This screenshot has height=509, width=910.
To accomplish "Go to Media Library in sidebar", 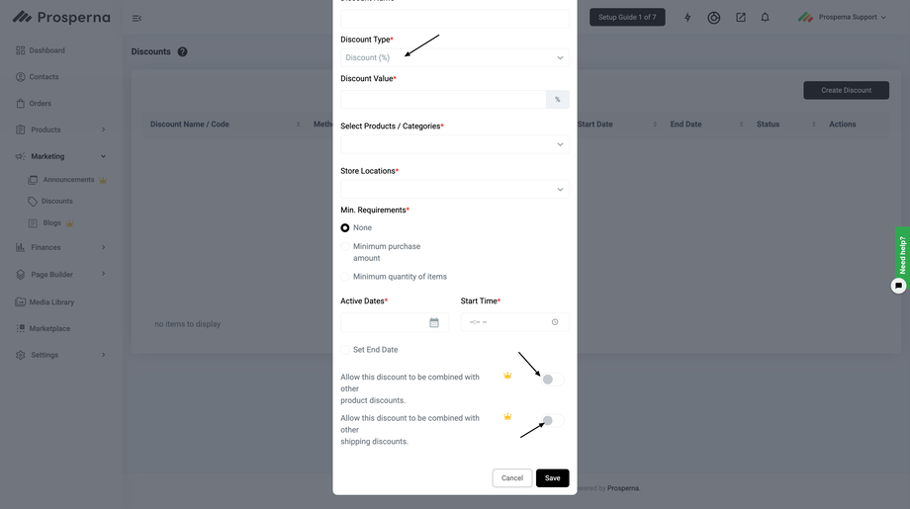I will pyautogui.click(x=51, y=302).
